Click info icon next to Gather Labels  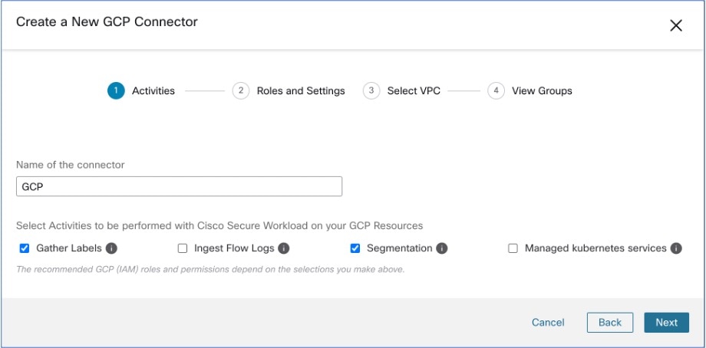(x=112, y=248)
